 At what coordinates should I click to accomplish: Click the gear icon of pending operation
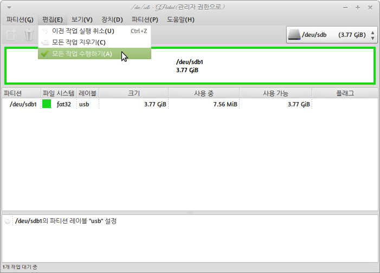8,221
